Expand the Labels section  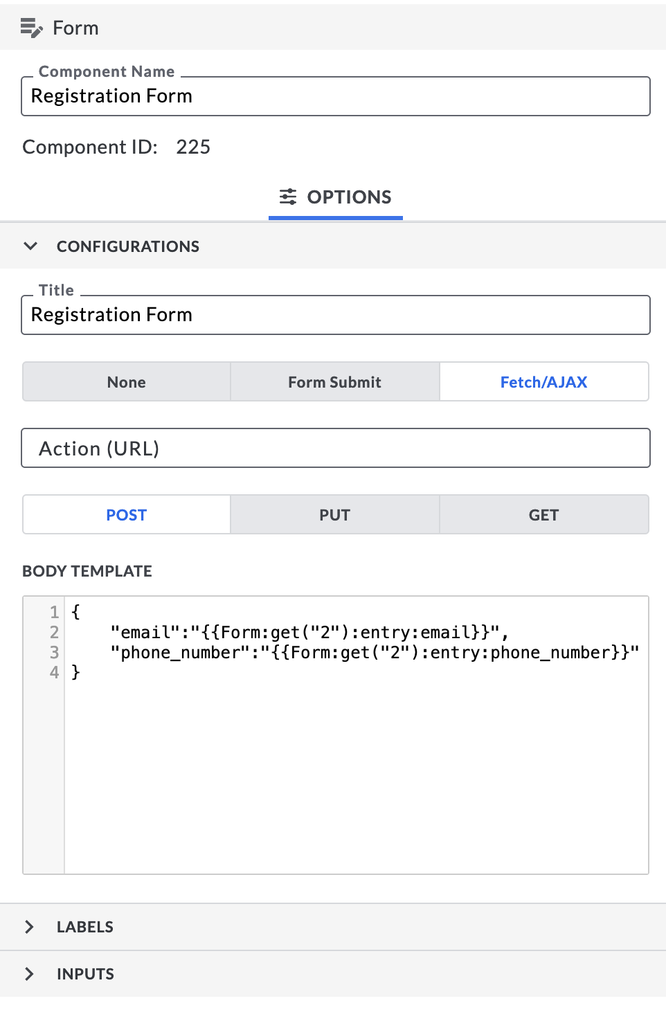click(29, 927)
